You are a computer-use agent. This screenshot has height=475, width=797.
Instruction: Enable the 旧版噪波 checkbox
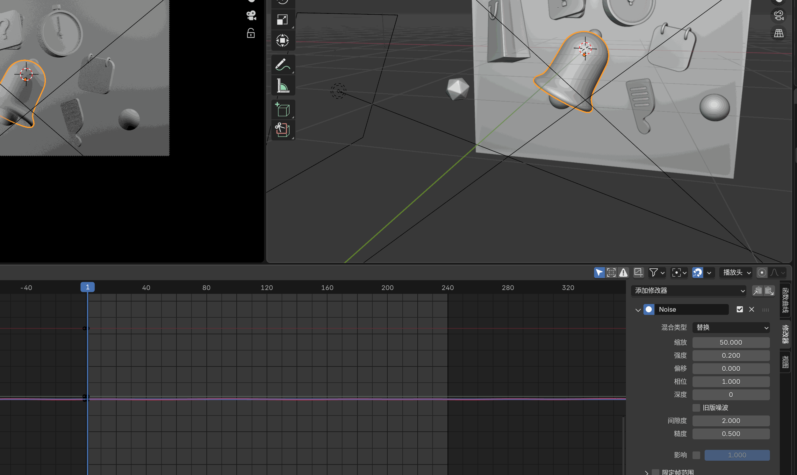[x=696, y=408]
